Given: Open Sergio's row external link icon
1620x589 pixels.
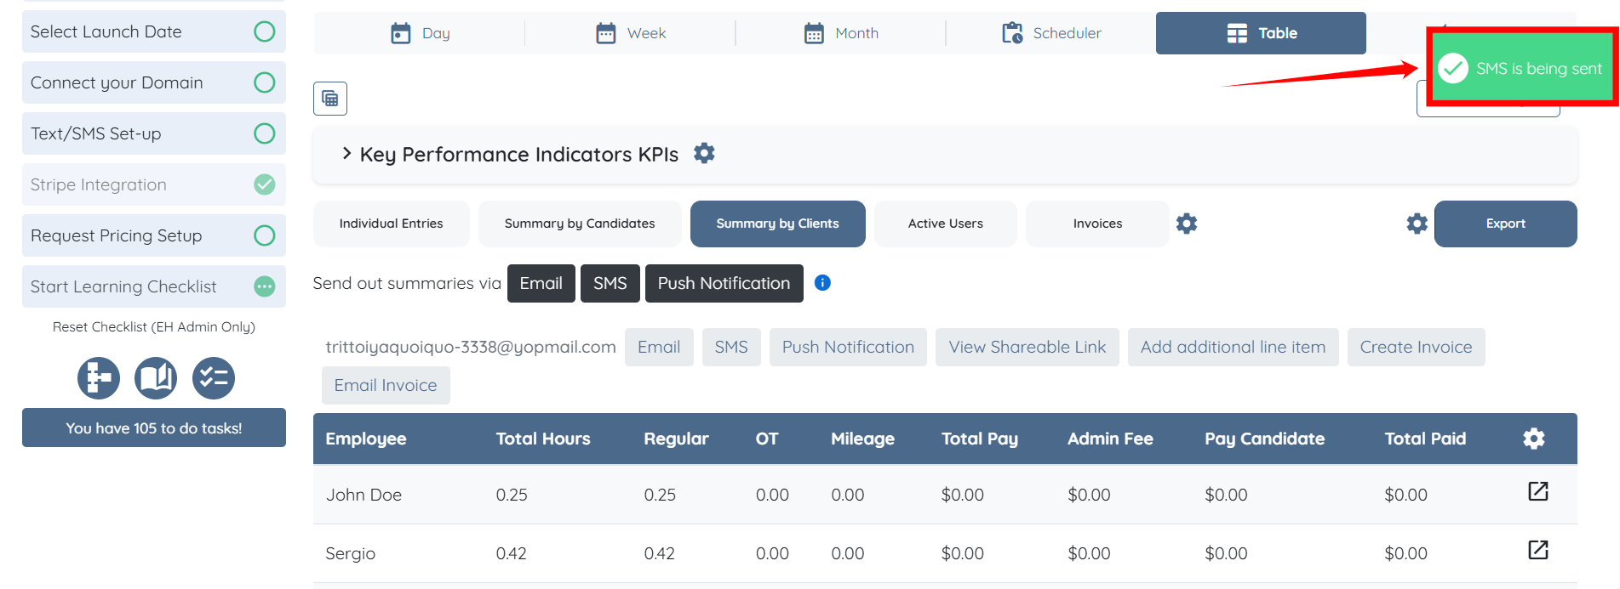Looking at the screenshot, I should [x=1537, y=550].
